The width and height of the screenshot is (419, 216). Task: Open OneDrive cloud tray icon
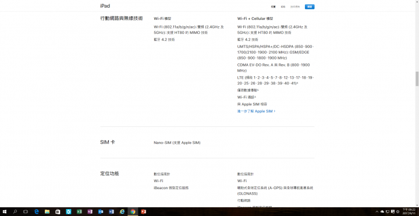point(382,212)
